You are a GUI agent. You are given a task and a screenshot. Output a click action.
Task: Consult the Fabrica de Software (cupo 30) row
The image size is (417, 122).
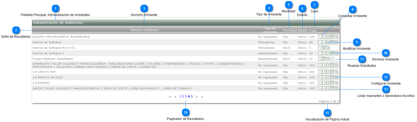coord(320,42)
